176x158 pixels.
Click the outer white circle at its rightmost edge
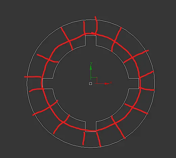click(154, 84)
